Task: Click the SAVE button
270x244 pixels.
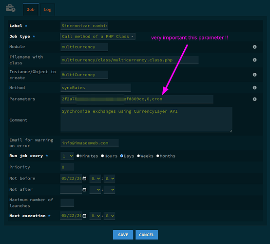Action: 123,235
